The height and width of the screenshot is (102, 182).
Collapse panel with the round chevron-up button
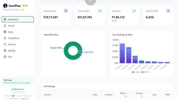tap(90, 1)
